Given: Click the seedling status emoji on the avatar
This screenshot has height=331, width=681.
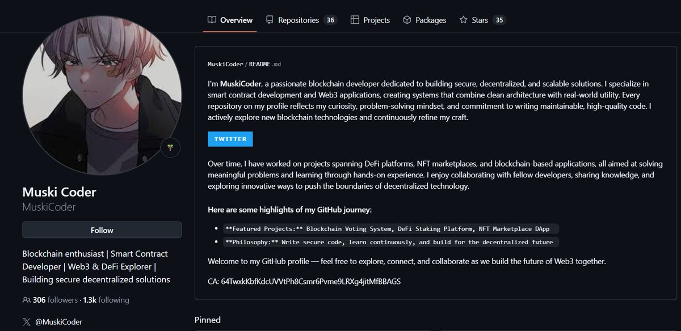Looking at the screenshot, I should pyautogui.click(x=171, y=147).
